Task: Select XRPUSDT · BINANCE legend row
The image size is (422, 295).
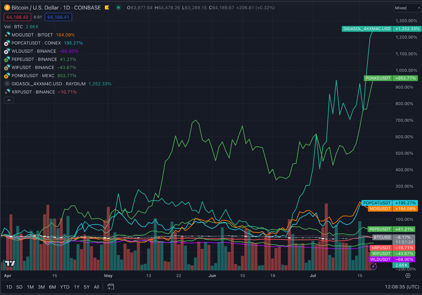Action: (x=41, y=92)
